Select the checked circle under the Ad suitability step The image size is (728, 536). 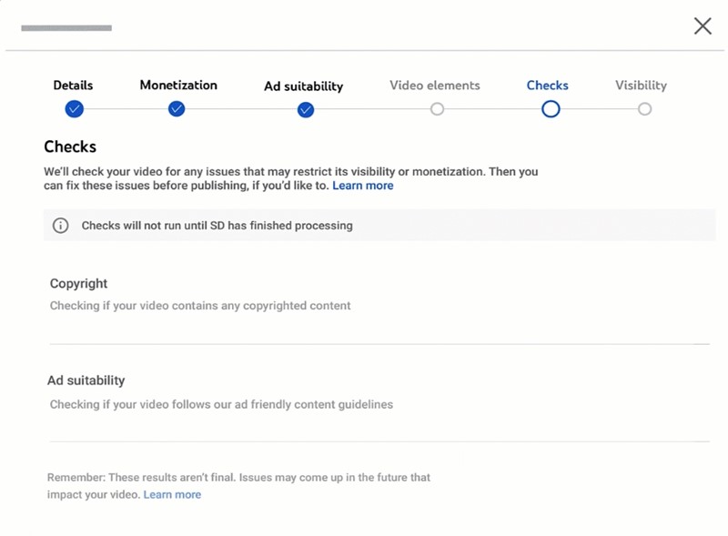(x=306, y=110)
